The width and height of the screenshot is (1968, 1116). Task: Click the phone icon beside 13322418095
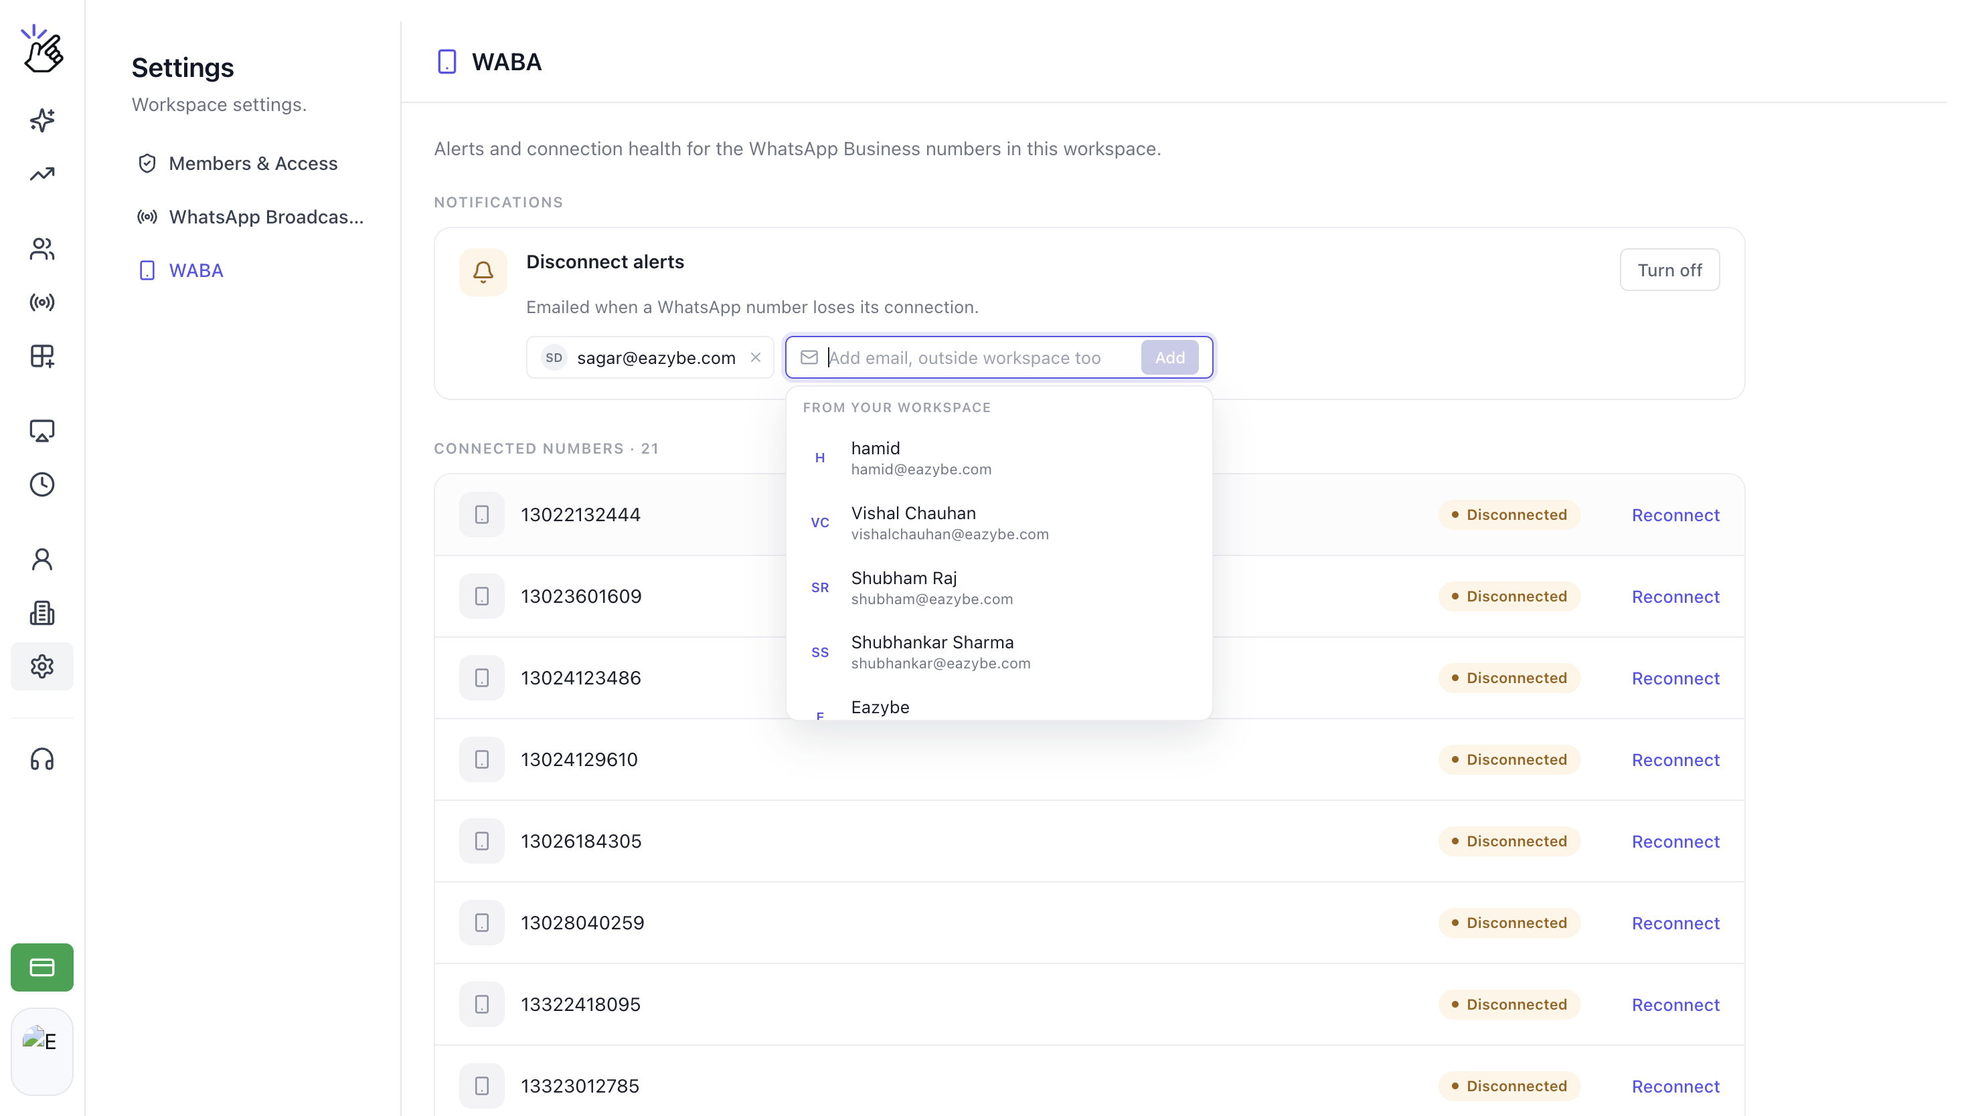point(481,1005)
